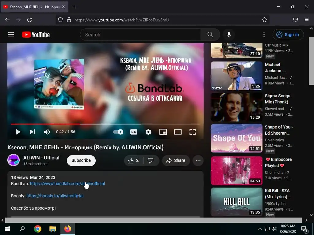Go to YouTube home via logo
Image resolution: width=314 pixels, height=235 pixels.
tap(36, 35)
